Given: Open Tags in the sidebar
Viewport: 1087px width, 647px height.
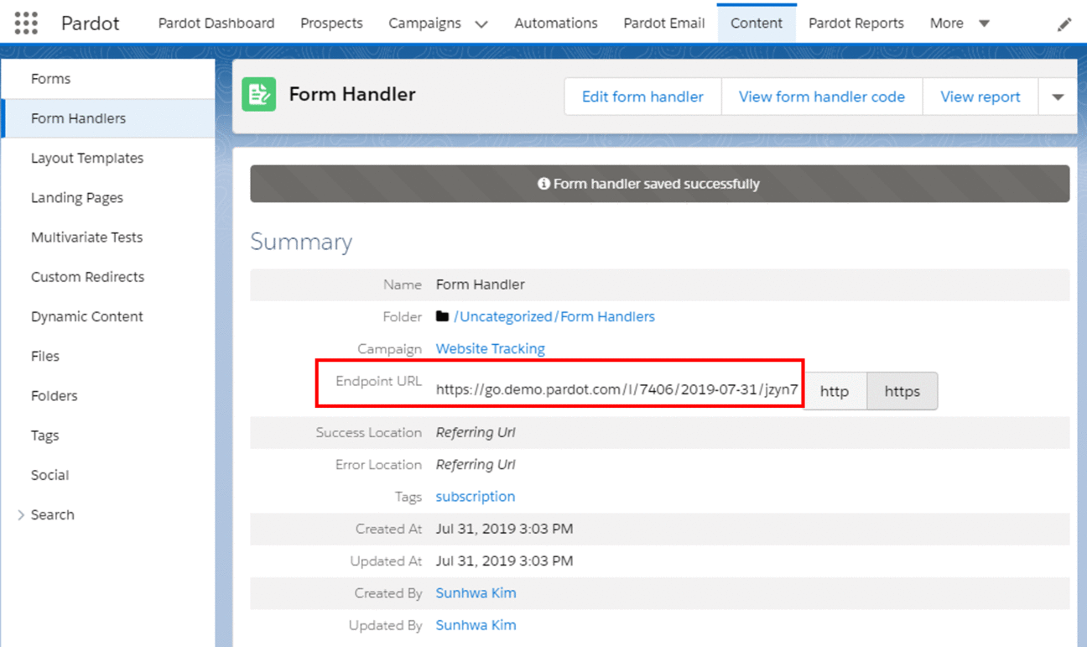Looking at the screenshot, I should (107, 435).
